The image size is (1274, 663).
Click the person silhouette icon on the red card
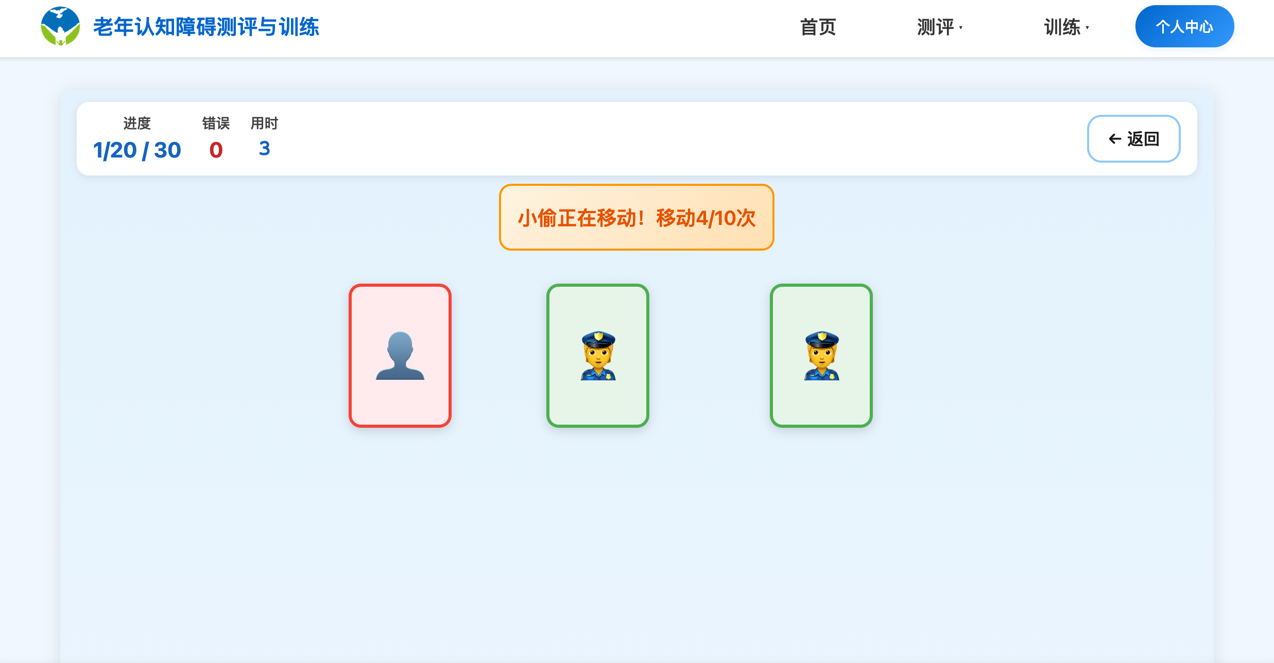click(400, 355)
